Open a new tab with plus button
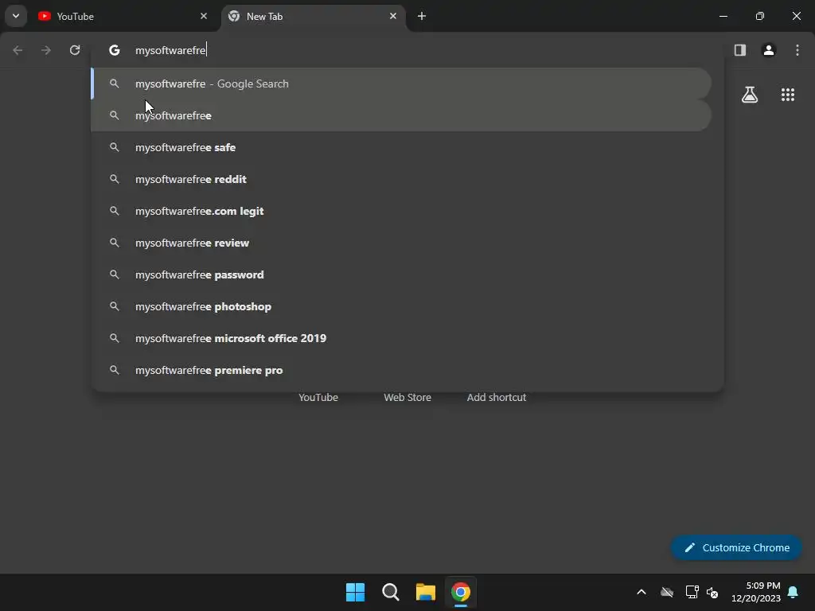 [x=422, y=16]
